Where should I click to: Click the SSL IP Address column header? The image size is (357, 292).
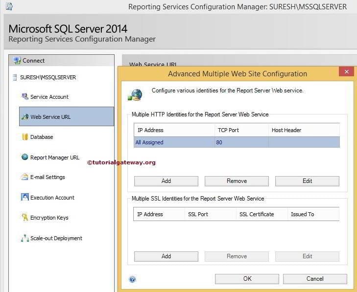(159, 214)
